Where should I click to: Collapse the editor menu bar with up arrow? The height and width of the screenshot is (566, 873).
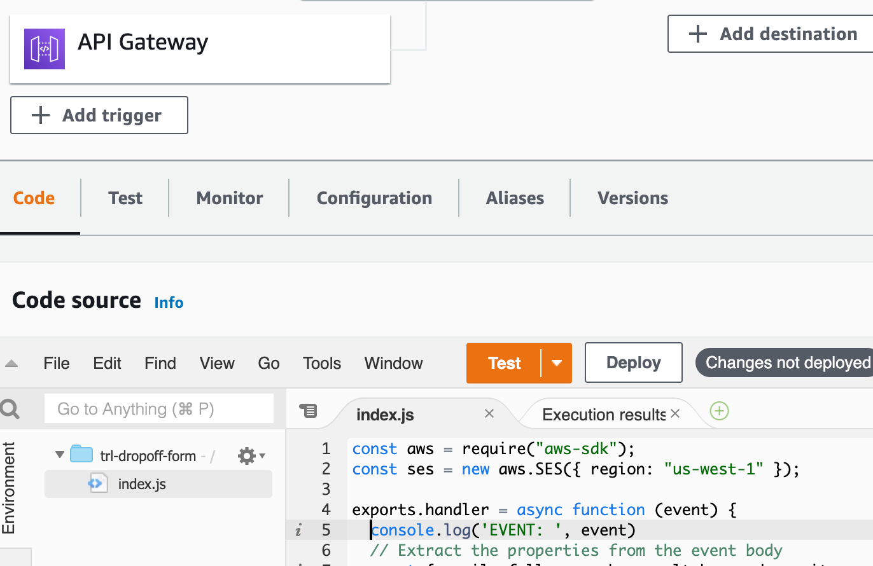click(x=11, y=364)
